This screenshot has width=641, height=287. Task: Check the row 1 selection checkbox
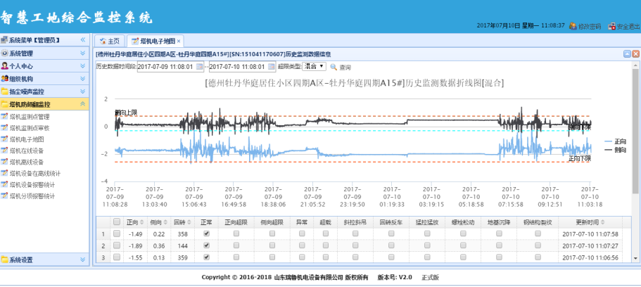click(117, 234)
